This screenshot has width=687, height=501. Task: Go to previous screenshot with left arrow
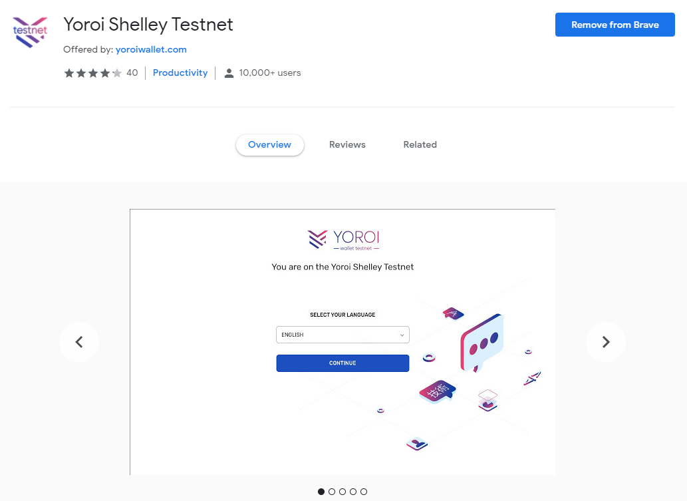click(79, 342)
